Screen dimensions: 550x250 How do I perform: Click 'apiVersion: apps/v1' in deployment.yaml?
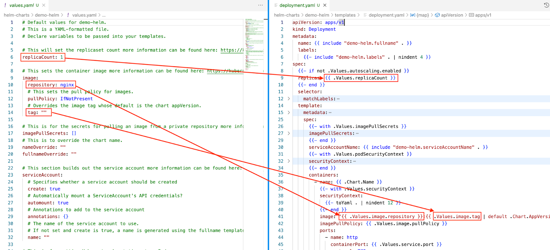(318, 22)
